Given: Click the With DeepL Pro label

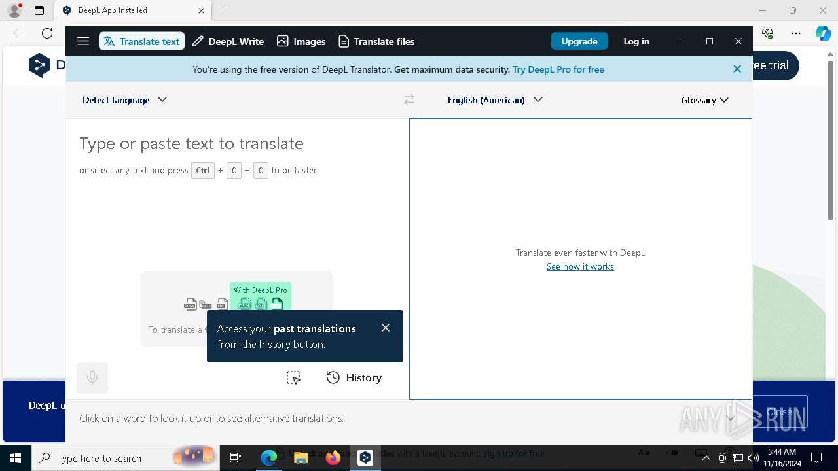Looking at the screenshot, I should (261, 290).
